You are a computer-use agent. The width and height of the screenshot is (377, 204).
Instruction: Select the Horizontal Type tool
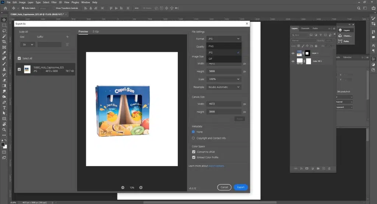click(x=4, y=108)
